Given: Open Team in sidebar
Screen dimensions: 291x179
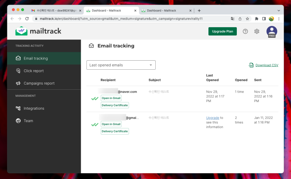Looking at the screenshot, I should pyautogui.click(x=44, y=121).
